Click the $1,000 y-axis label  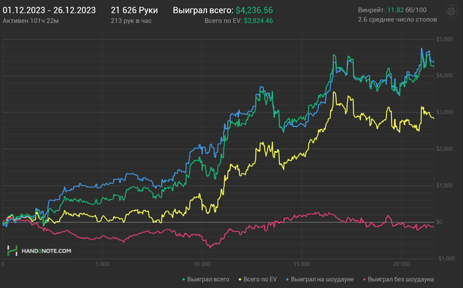point(444,185)
